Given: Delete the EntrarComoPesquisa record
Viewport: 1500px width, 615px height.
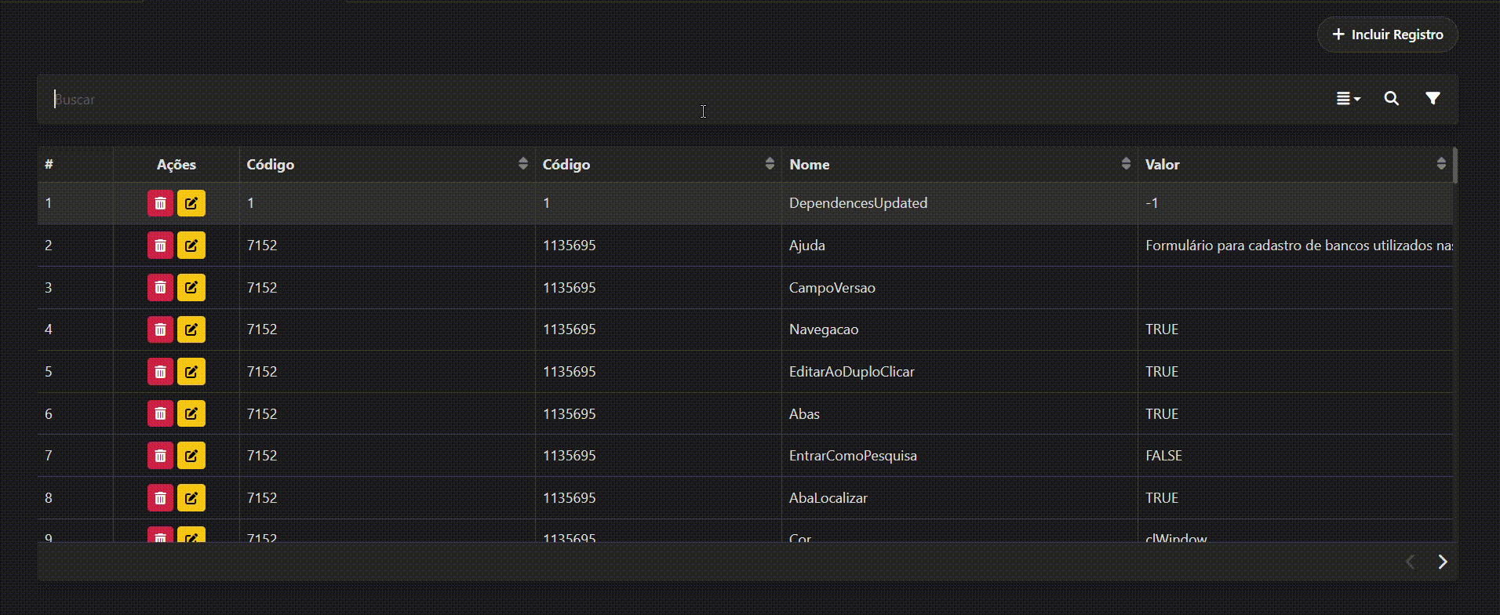Looking at the screenshot, I should click(x=160, y=456).
